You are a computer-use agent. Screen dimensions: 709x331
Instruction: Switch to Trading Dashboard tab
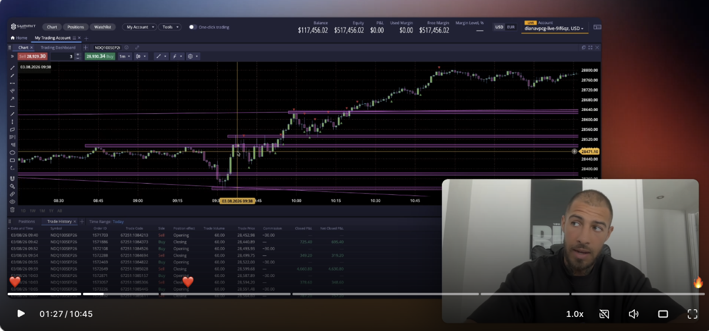click(58, 48)
